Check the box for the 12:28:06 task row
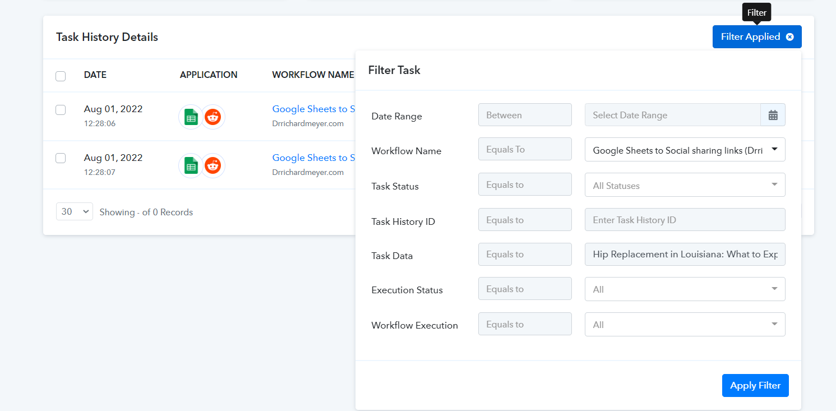 [61, 110]
